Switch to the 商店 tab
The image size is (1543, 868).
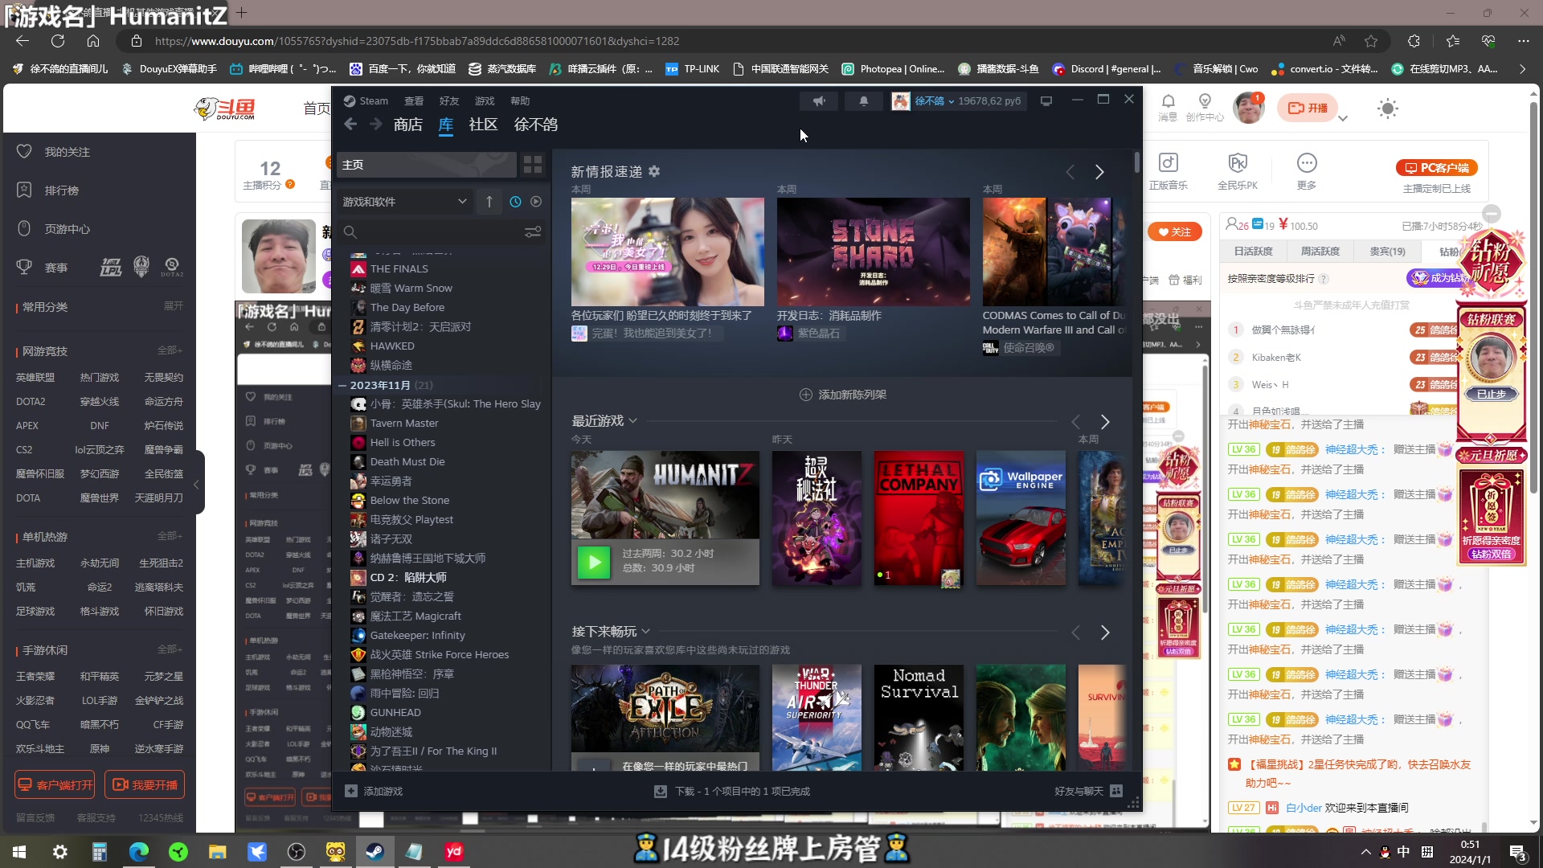pyautogui.click(x=408, y=125)
